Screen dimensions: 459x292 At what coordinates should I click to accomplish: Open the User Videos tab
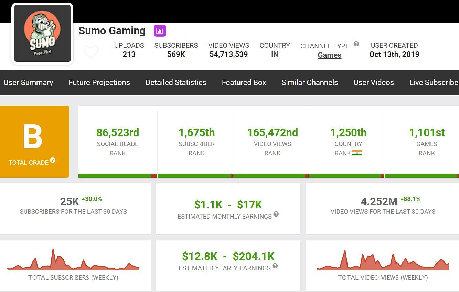coord(374,82)
